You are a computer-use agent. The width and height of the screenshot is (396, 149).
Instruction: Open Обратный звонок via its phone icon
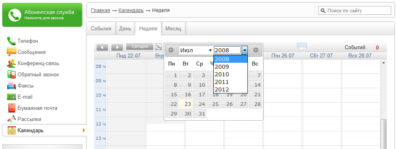click(11, 74)
